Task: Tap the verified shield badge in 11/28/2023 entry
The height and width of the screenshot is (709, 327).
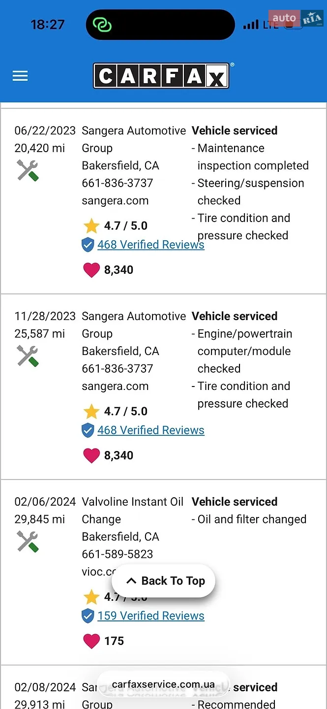Action: click(x=88, y=430)
